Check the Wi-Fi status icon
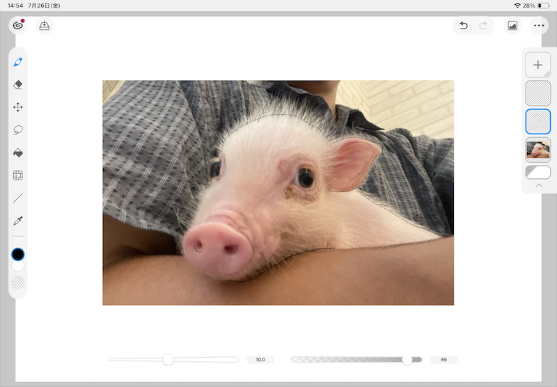The width and height of the screenshot is (557, 387). (517, 6)
